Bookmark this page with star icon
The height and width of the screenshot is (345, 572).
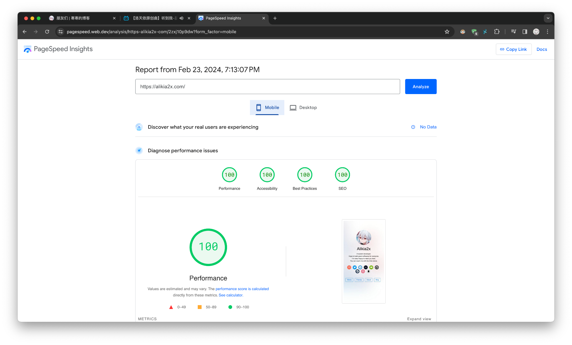tap(447, 32)
